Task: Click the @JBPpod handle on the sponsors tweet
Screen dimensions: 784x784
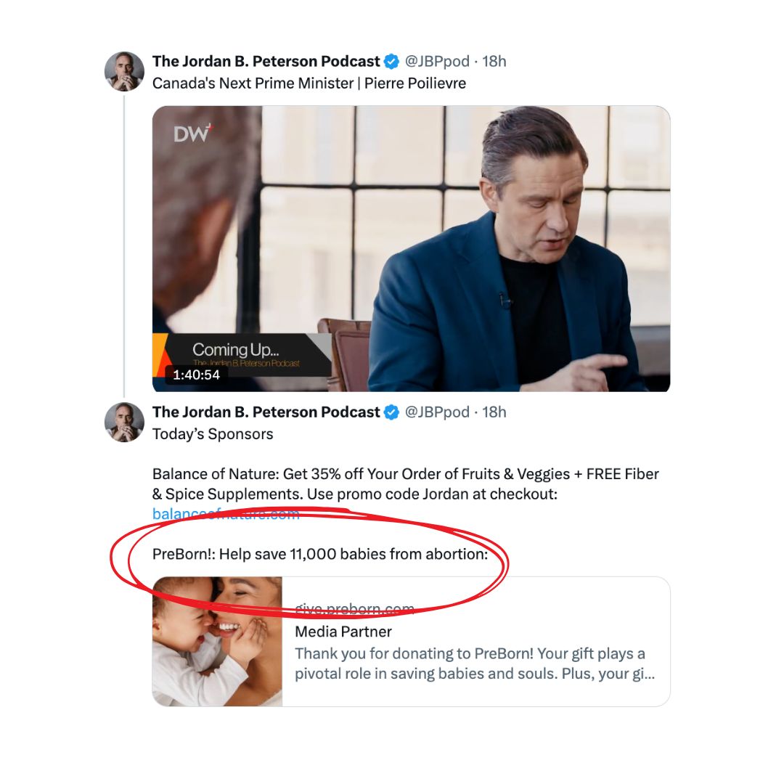Action: pos(437,412)
